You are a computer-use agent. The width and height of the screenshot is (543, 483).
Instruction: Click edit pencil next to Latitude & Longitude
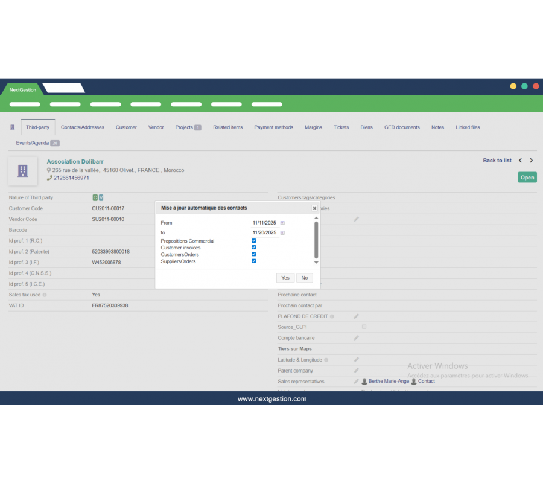point(356,360)
